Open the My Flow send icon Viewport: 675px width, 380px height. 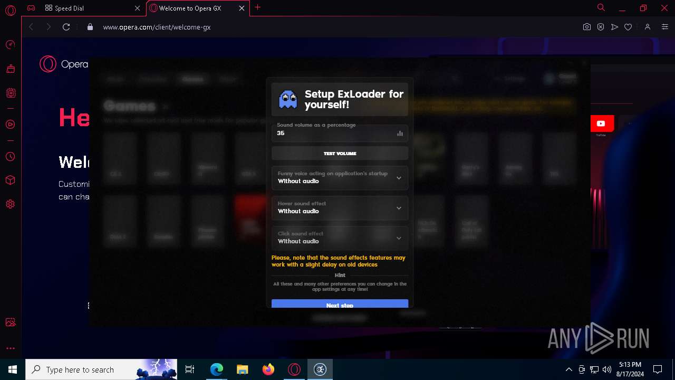[x=614, y=27]
